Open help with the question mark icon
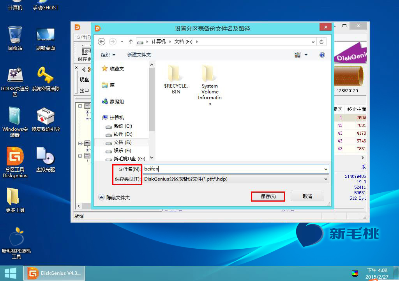 tap(322, 55)
